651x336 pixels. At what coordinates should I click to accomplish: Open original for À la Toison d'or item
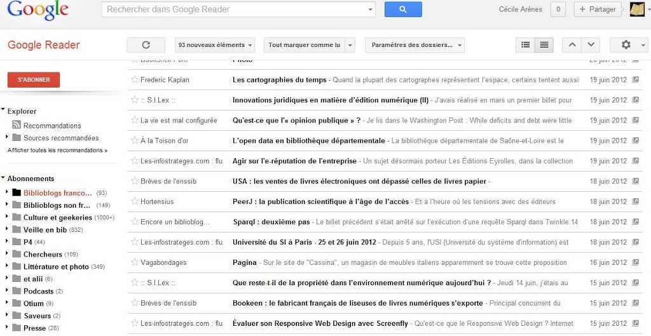tap(635, 140)
